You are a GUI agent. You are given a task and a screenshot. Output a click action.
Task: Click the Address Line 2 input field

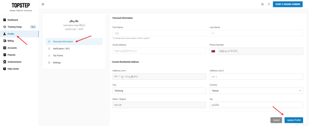[x=256, y=76]
